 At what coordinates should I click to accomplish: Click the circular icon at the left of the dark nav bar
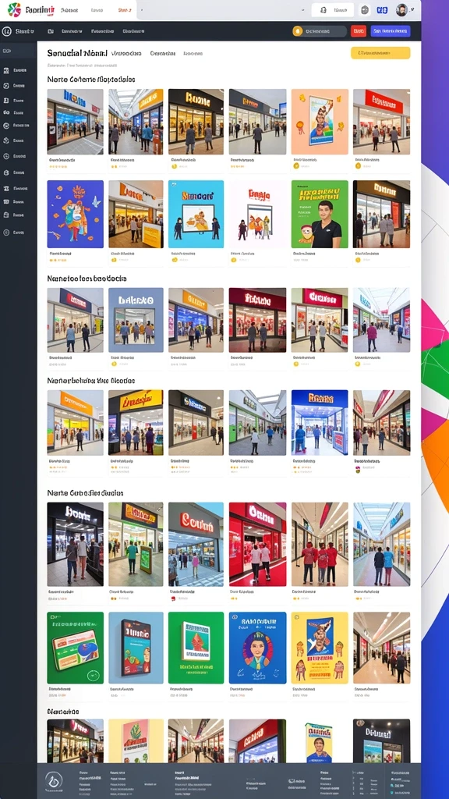6,31
